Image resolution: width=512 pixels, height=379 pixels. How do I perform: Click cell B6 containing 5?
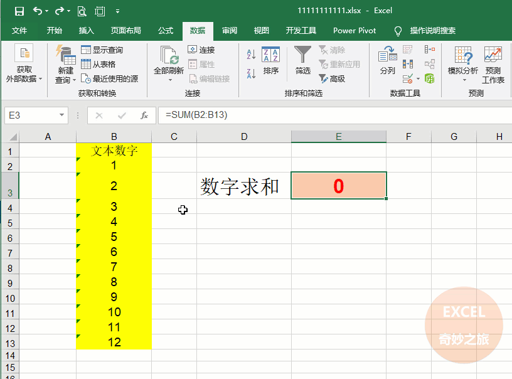[114, 237]
